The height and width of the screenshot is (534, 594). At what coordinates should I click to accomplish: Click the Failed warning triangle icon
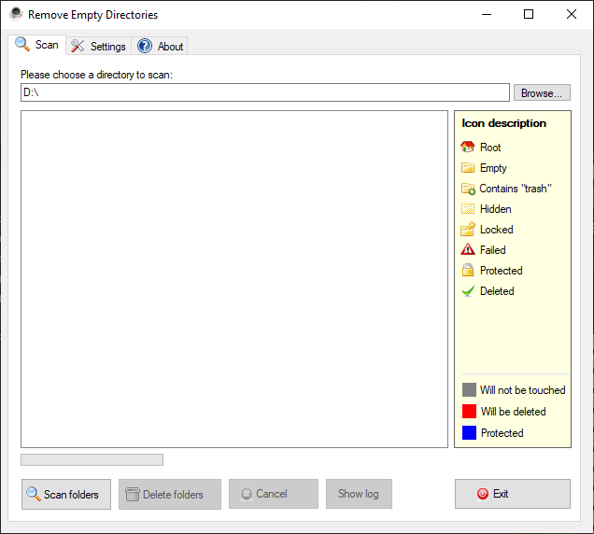(x=468, y=250)
